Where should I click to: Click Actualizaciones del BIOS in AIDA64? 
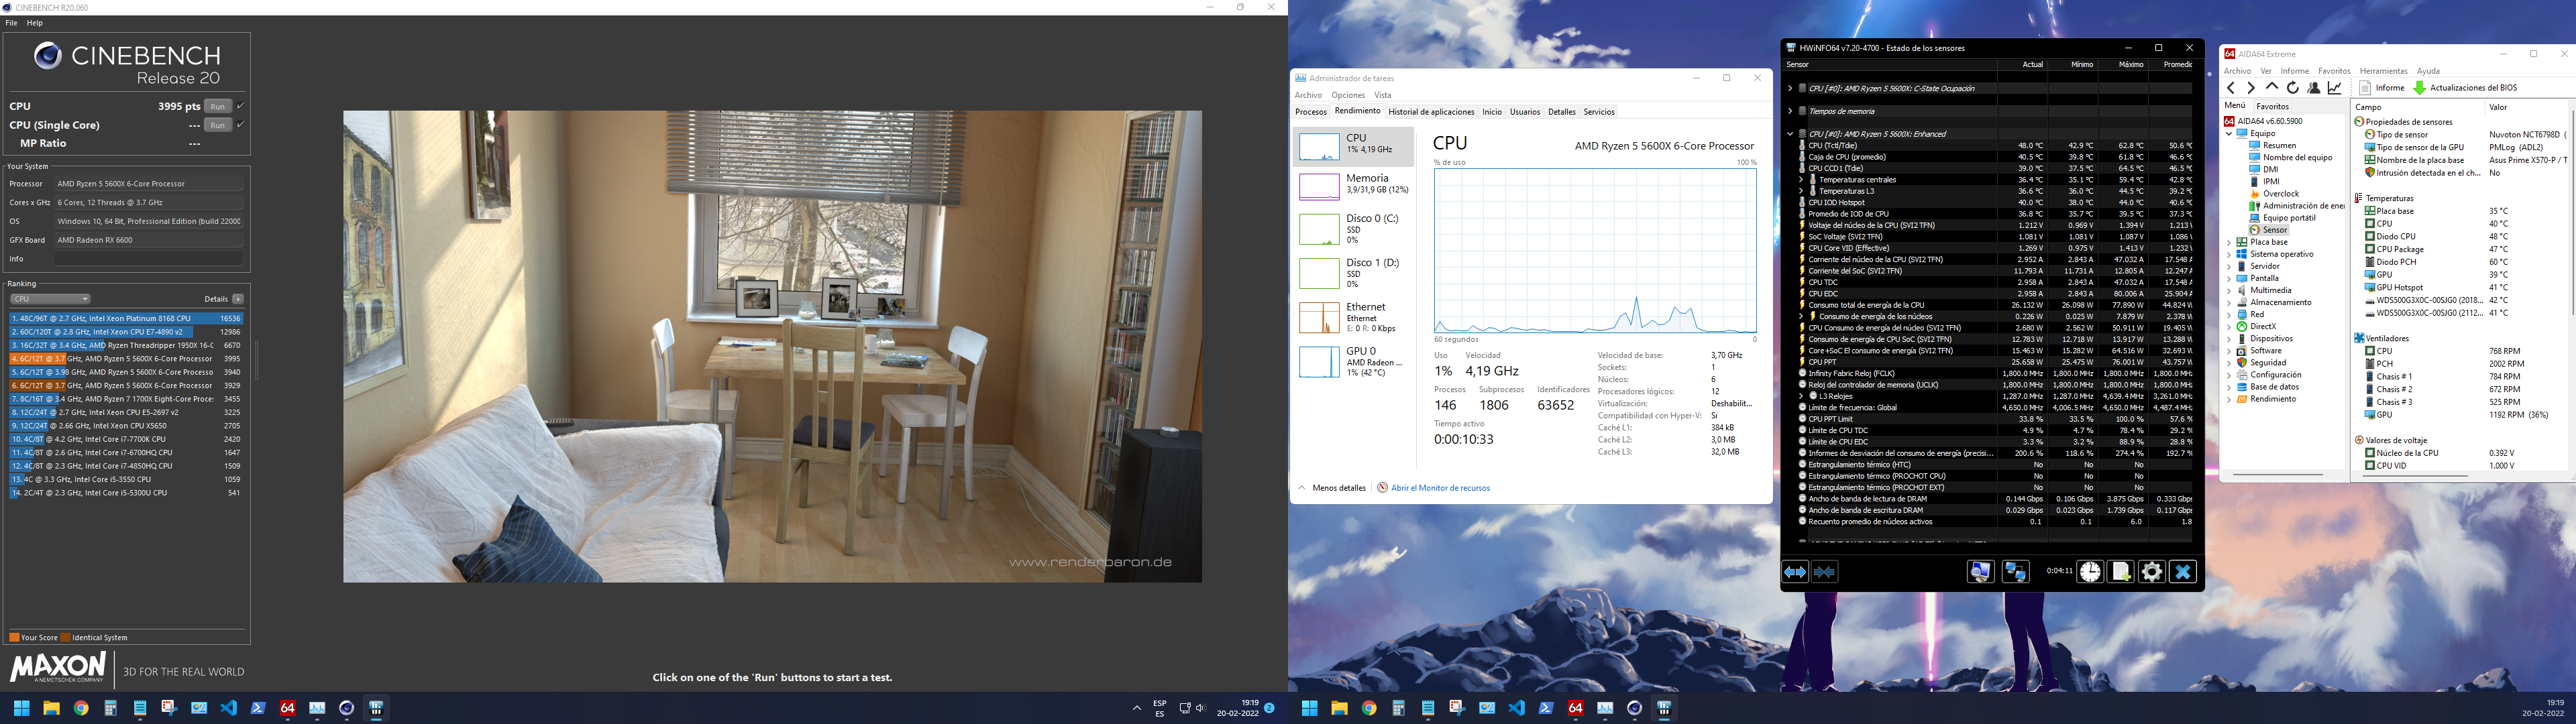coord(2465,88)
